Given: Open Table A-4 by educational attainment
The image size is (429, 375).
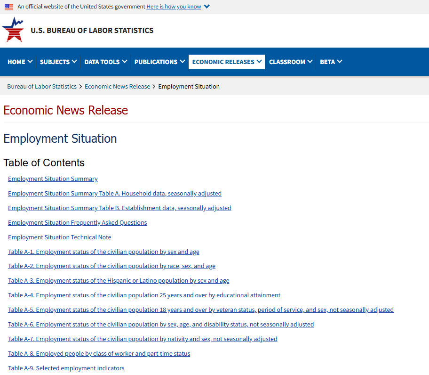Looking at the screenshot, I should pyautogui.click(x=144, y=295).
